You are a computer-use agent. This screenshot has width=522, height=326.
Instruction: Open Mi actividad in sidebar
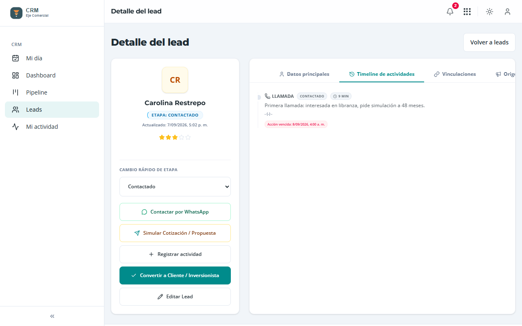(52, 127)
